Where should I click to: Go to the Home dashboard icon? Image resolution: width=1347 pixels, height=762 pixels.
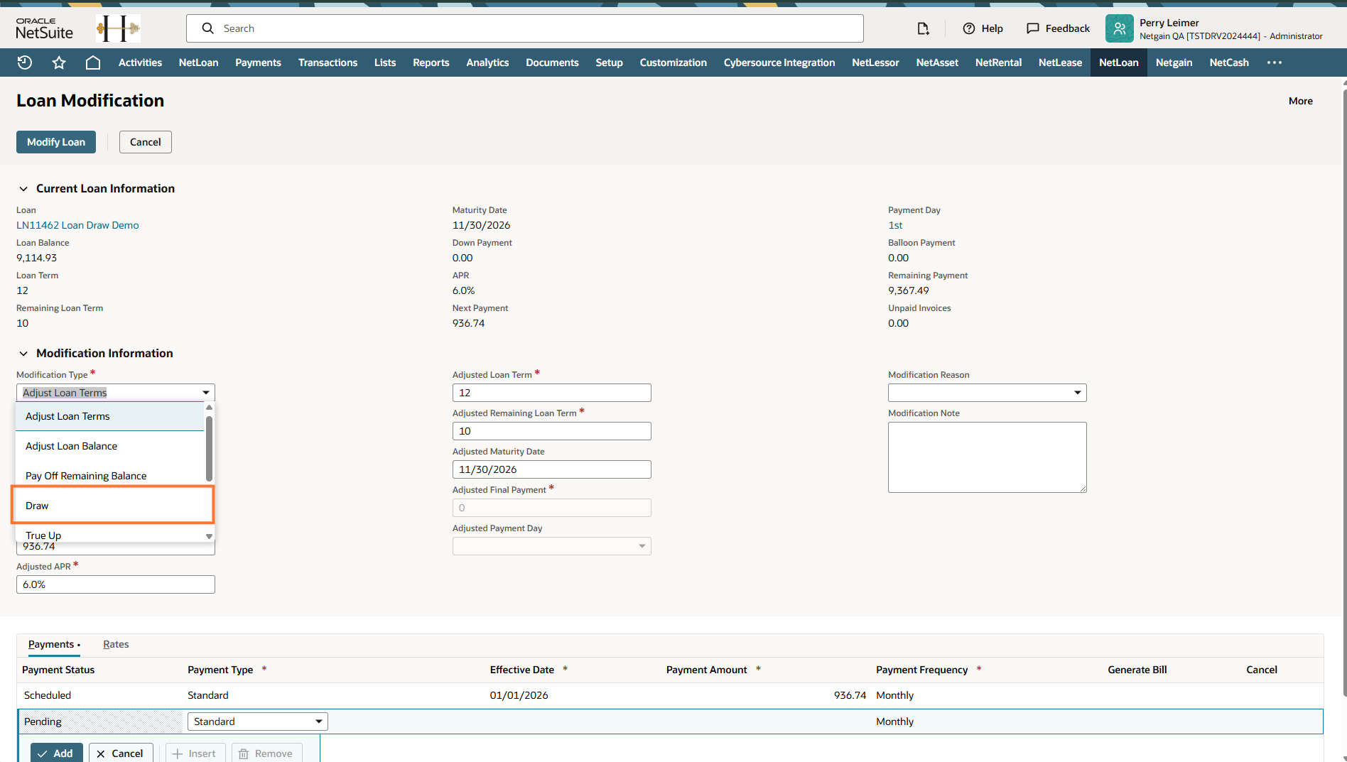(93, 62)
